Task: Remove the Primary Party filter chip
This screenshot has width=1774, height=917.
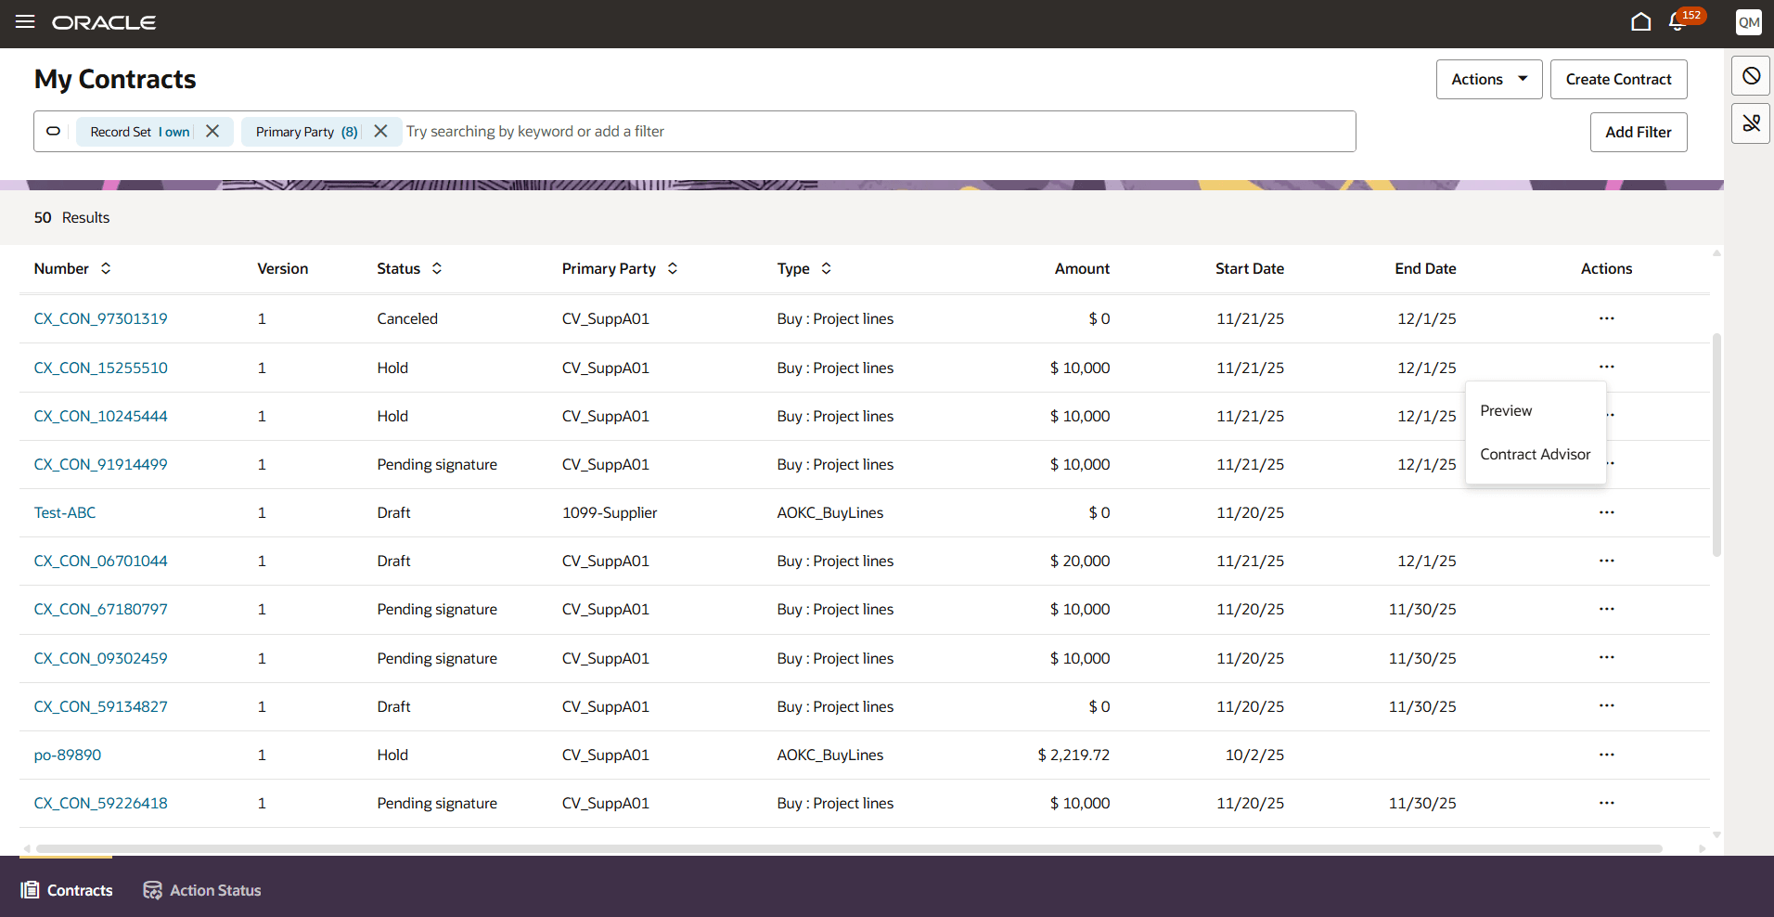Action: point(380,131)
